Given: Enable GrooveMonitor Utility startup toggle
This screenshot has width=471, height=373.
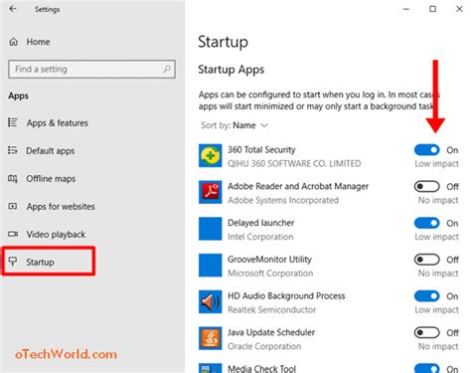Looking at the screenshot, I should [426, 260].
